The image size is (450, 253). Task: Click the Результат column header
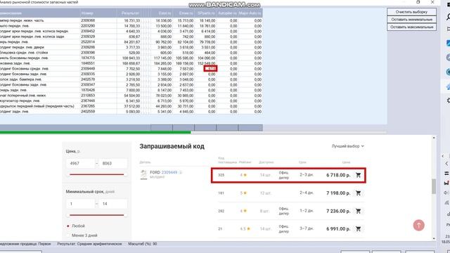click(129, 13)
